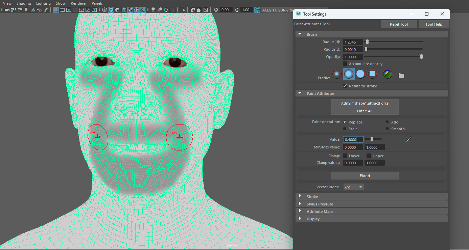The image size is (469, 250).
Task: Select Smooth paint operation
Action: [x=387, y=129]
